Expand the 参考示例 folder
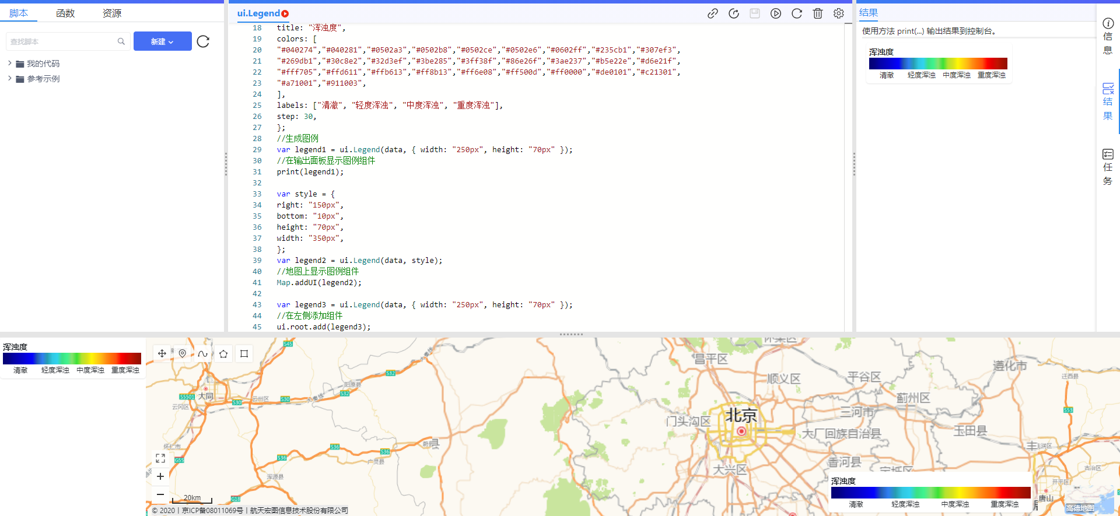The height and width of the screenshot is (516, 1120). [x=9, y=78]
